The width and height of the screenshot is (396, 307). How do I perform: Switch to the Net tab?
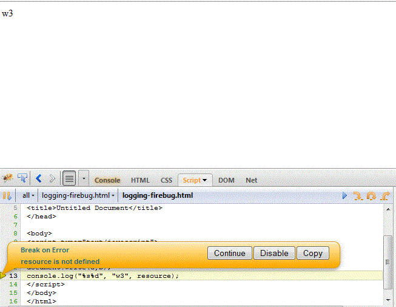(251, 180)
